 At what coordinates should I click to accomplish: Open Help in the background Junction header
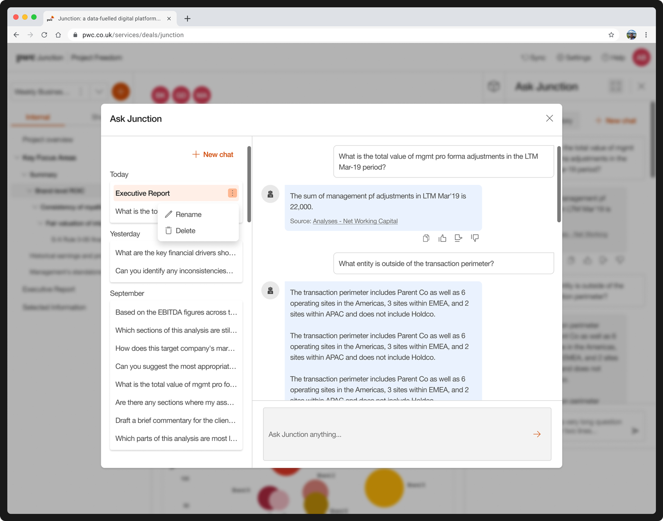[613, 57]
